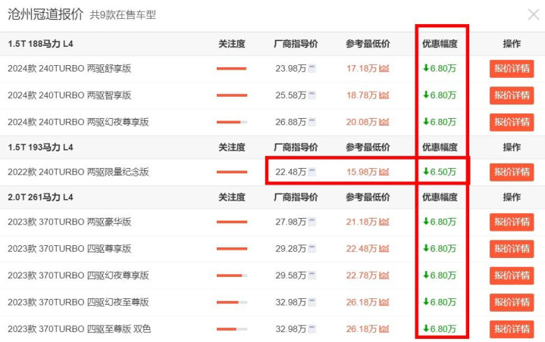Click calculator icon next to 22.48万 guide price
This screenshot has width=545, height=342.
click(312, 172)
